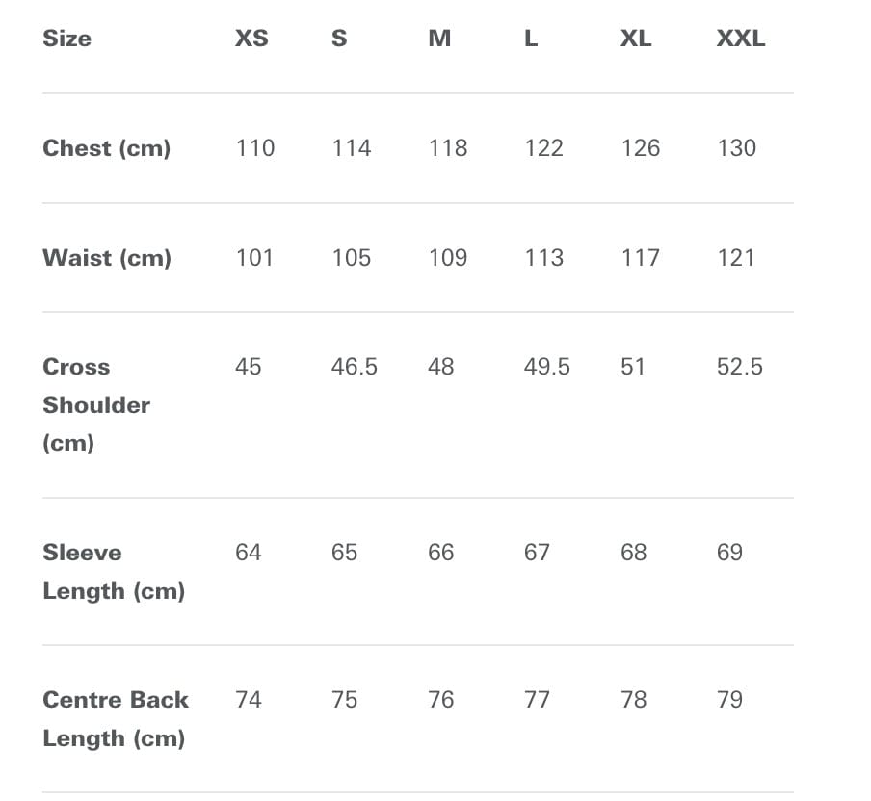Select the L size column header
This screenshot has height=801, width=871.
point(531,39)
